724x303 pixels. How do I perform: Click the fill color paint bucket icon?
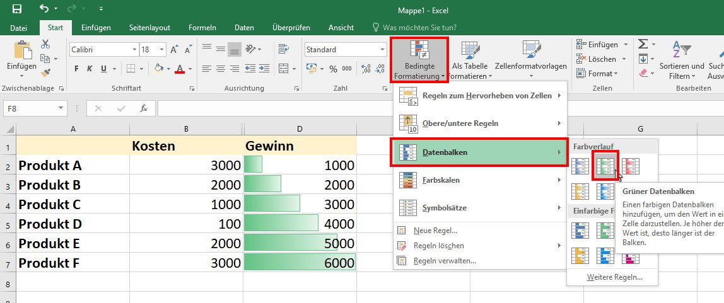point(159,69)
